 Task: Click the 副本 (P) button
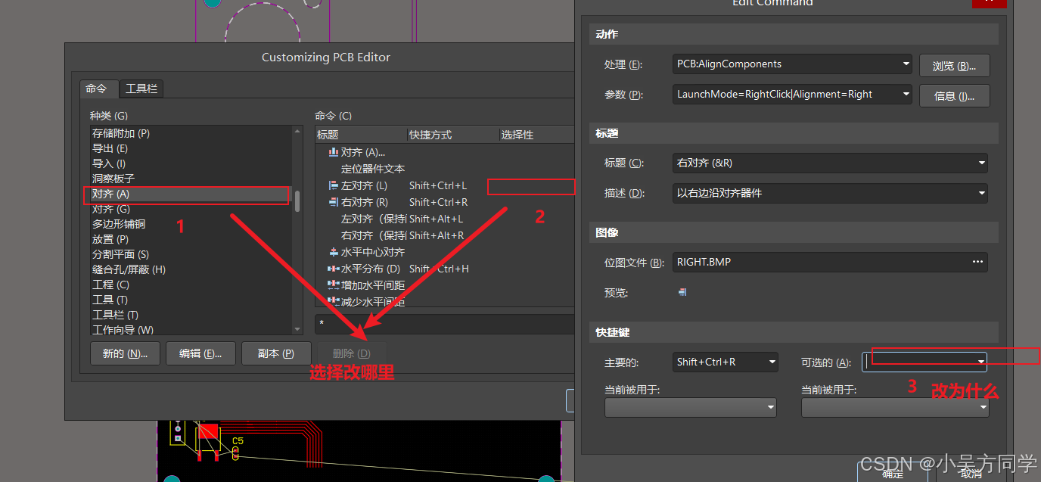coord(276,353)
